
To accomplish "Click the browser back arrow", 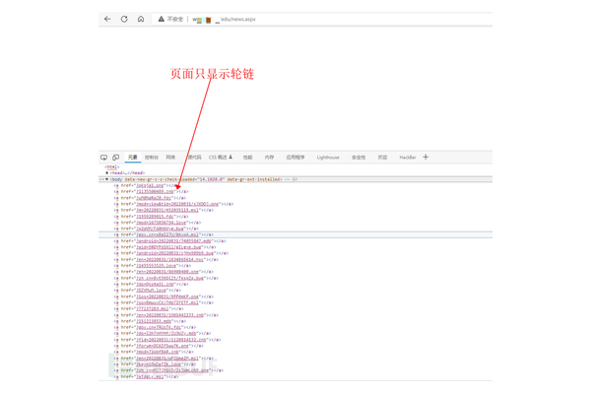I will click(108, 19).
